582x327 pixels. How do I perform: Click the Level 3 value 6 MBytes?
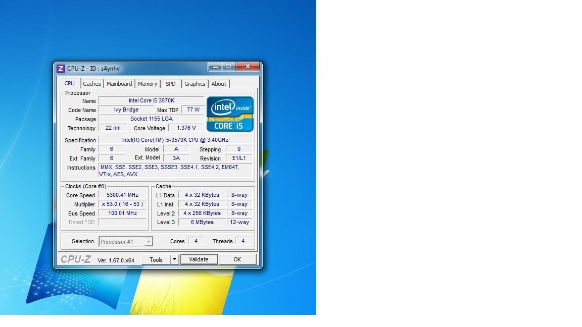[x=202, y=222]
